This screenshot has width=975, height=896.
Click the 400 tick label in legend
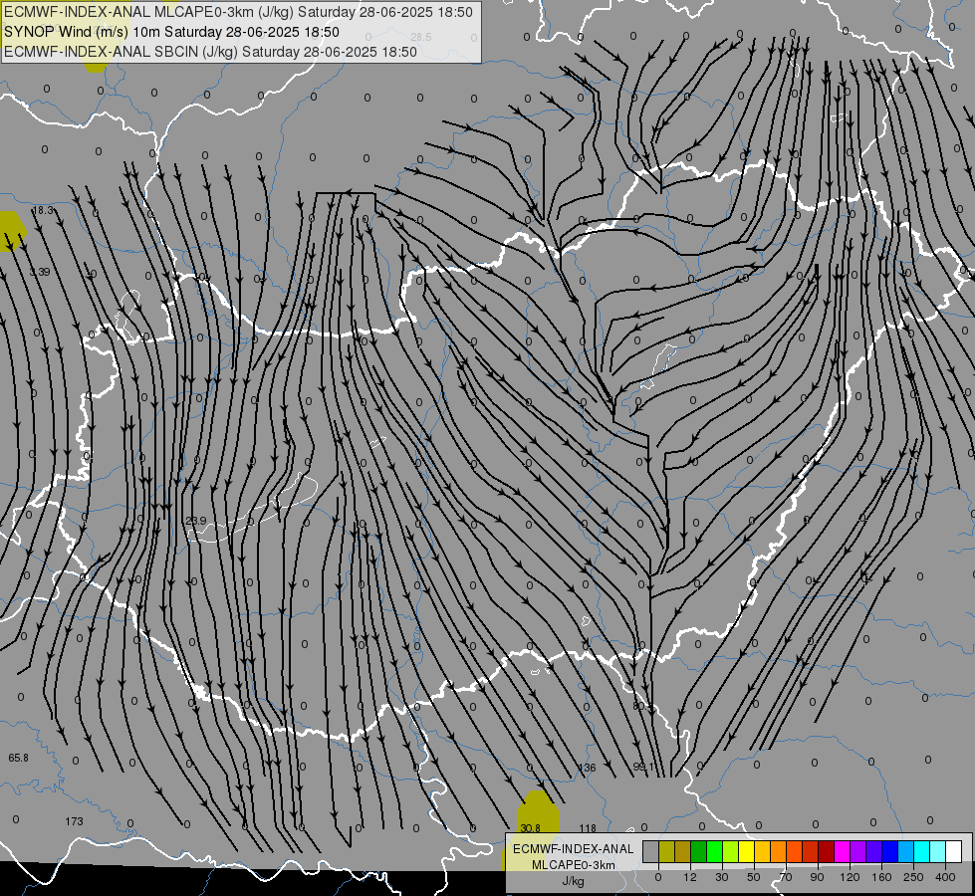click(x=945, y=877)
